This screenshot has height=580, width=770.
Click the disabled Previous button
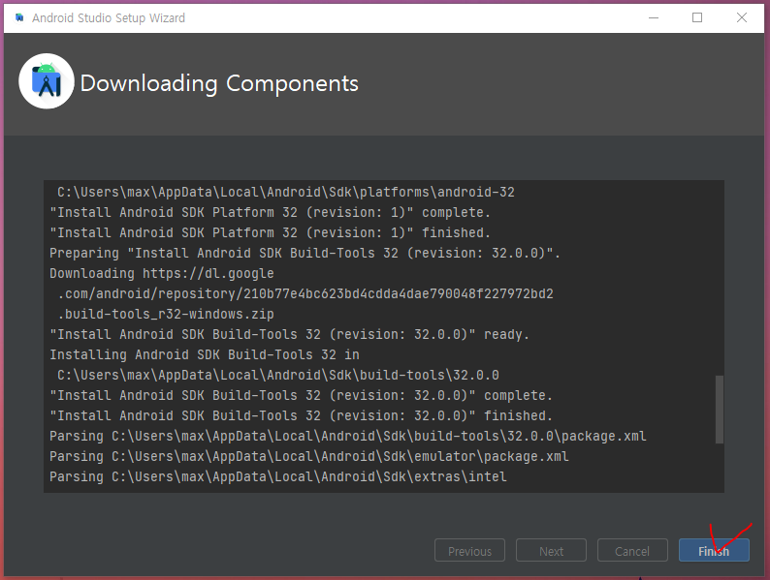pyautogui.click(x=469, y=550)
